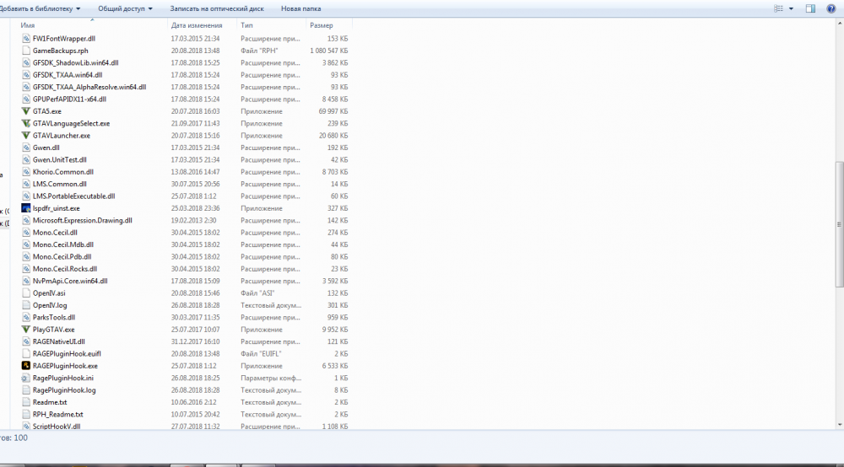
Task: Select the RagePluginHook.log file name
Action: [64, 390]
